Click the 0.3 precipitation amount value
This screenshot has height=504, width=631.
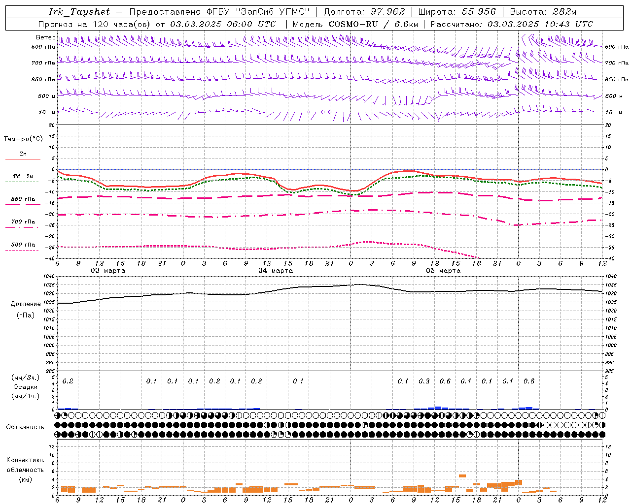[x=424, y=381]
